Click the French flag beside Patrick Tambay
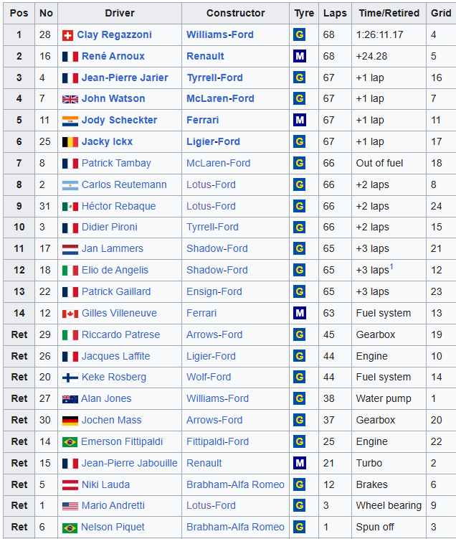Viewport: 456px width, 539px height. [x=70, y=164]
